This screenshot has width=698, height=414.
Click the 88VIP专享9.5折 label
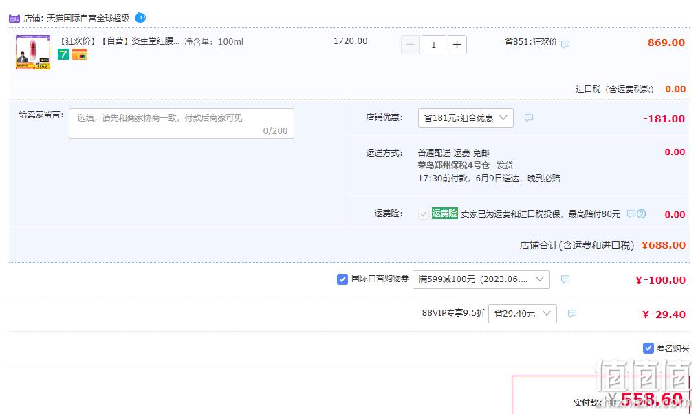click(x=453, y=312)
